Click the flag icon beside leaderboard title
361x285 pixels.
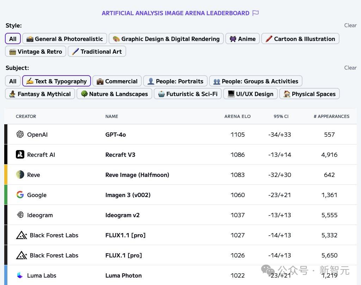(256, 13)
